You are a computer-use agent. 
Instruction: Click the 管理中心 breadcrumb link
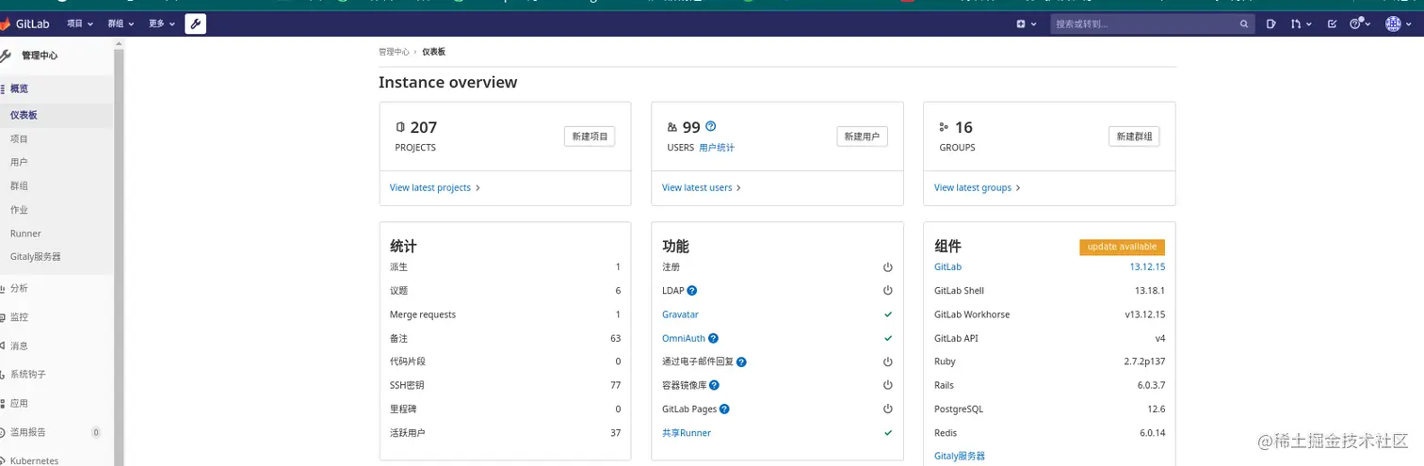coord(394,52)
